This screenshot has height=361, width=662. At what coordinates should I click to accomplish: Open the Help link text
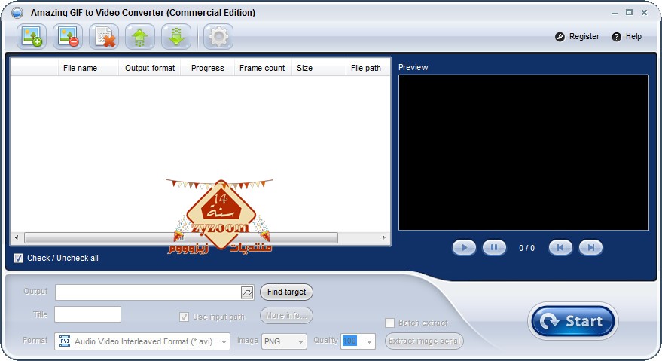(x=633, y=37)
